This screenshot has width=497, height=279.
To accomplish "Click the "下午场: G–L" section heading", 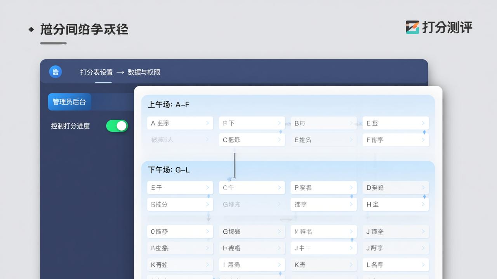I will click(169, 170).
